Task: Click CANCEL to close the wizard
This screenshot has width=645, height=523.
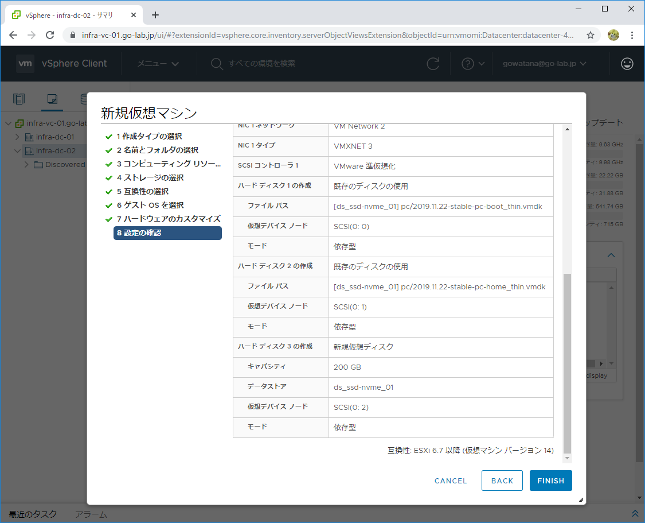Action: point(451,481)
